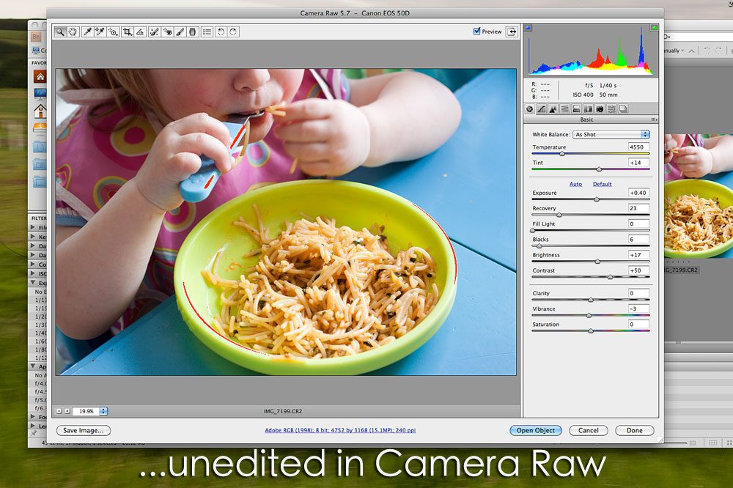Click the Open Object button

click(535, 431)
